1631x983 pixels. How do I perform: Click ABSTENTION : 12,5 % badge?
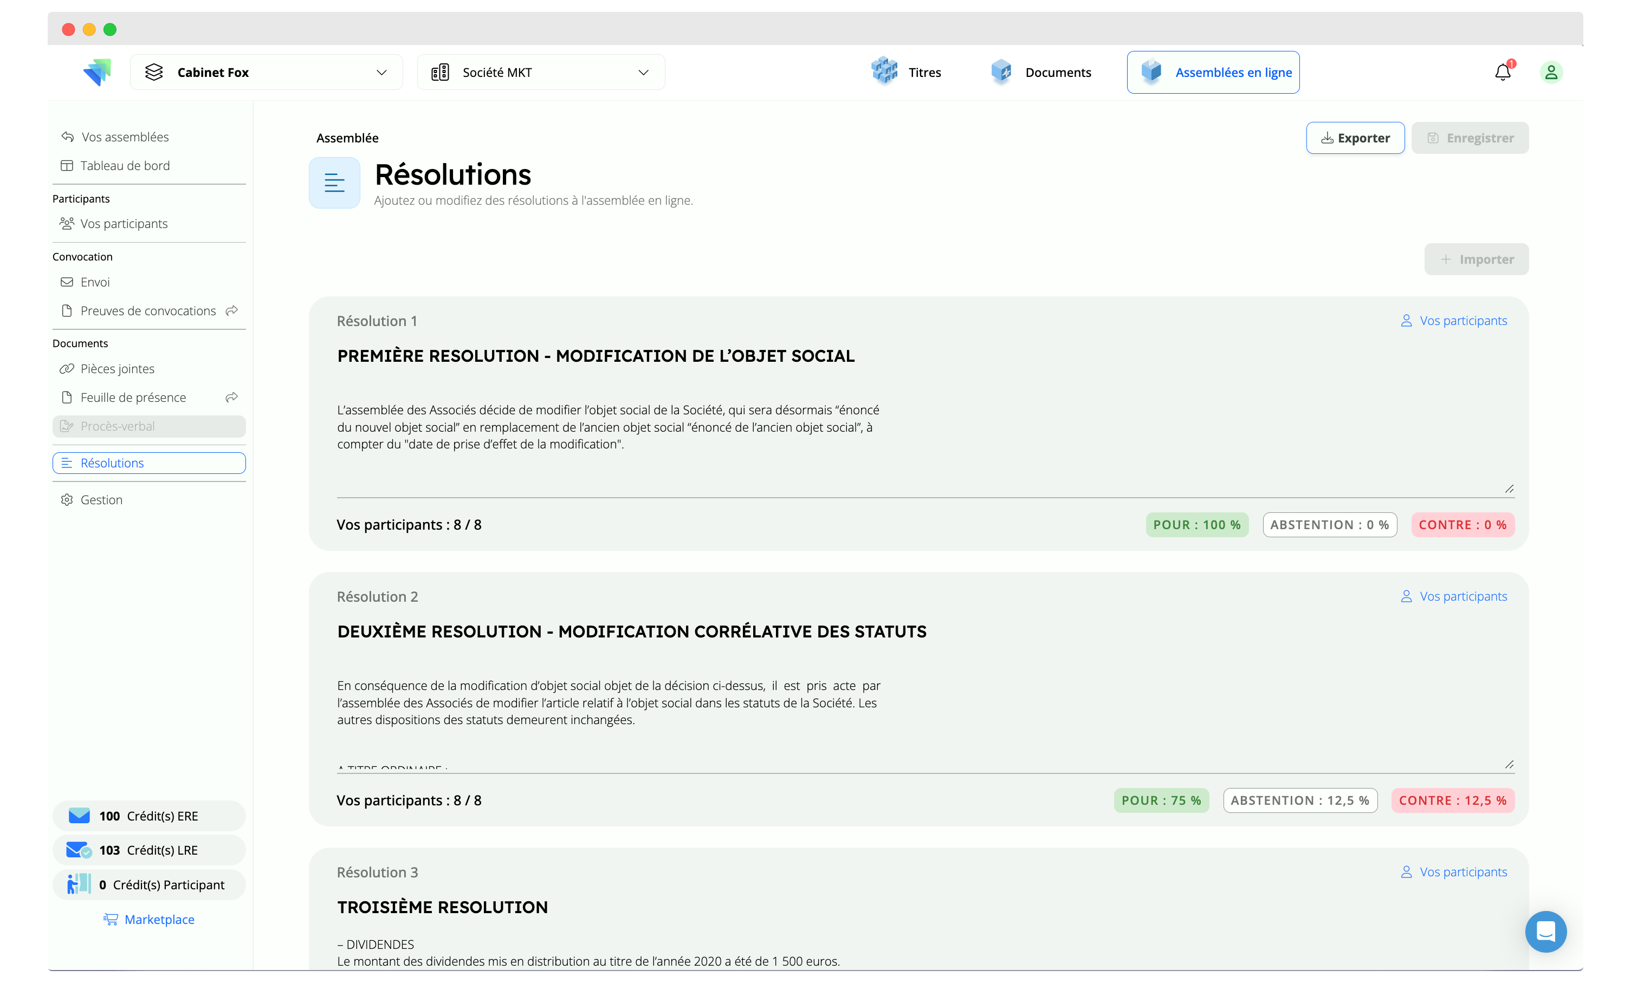click(x=1300, y=800)
